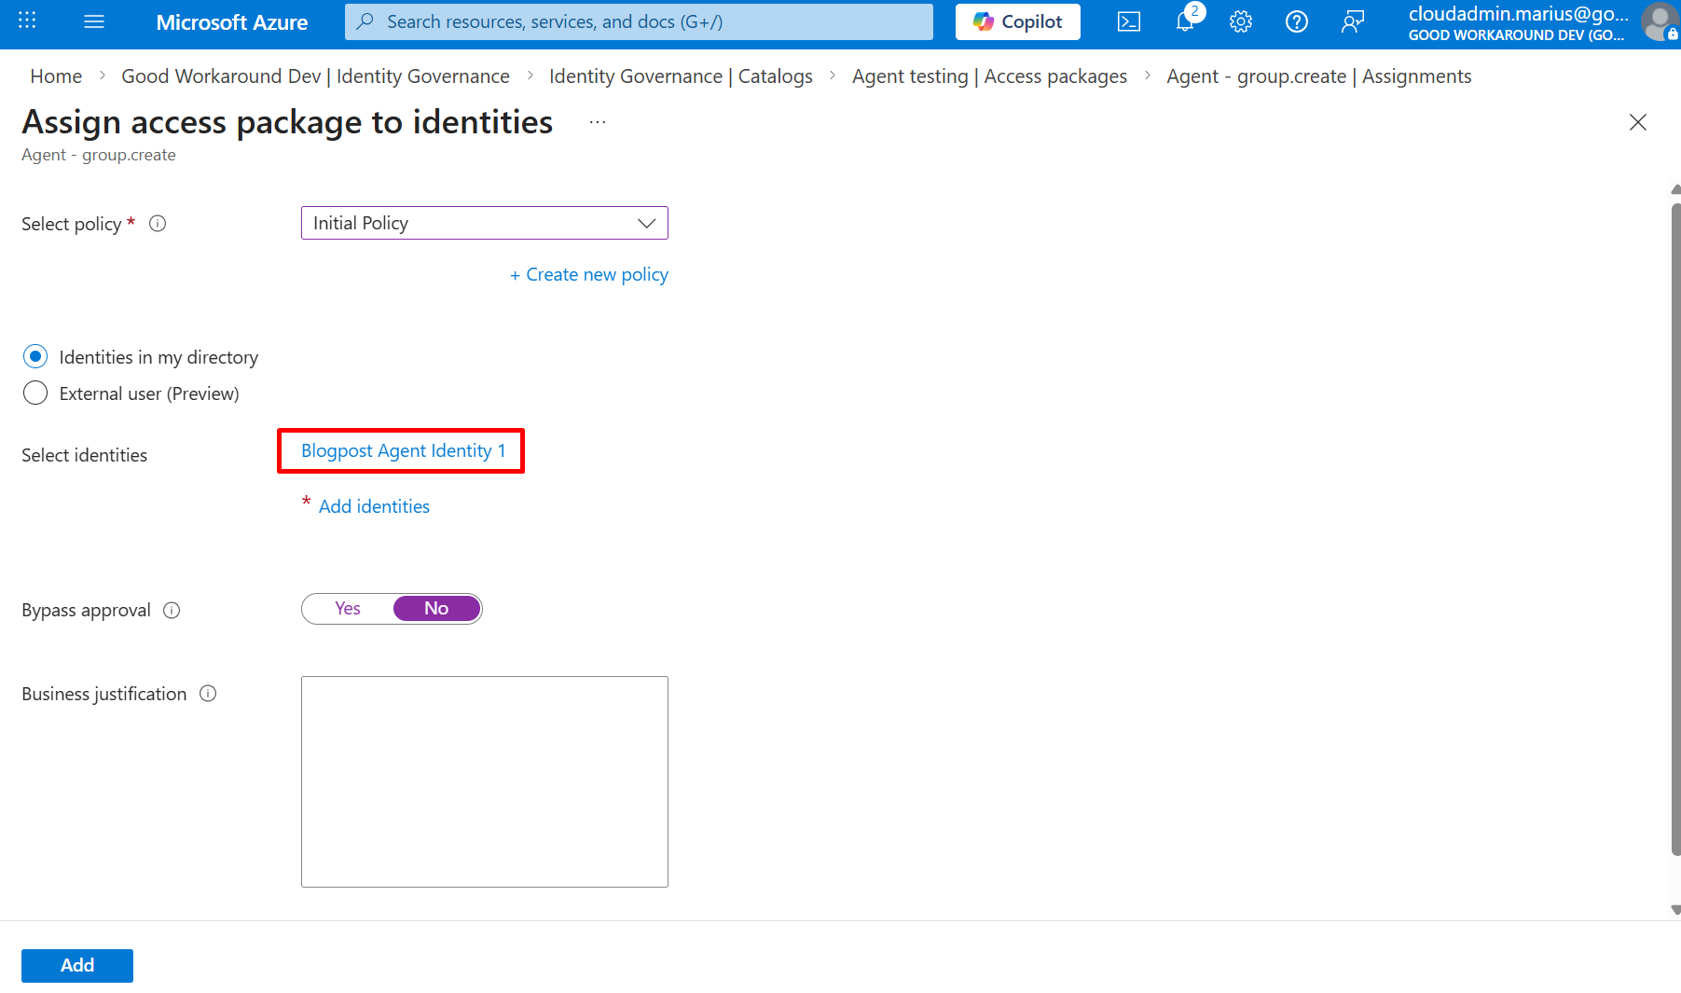Select Identities in my directory option
The width and height of the screenshot is (1681, 993).
point(35,357)
